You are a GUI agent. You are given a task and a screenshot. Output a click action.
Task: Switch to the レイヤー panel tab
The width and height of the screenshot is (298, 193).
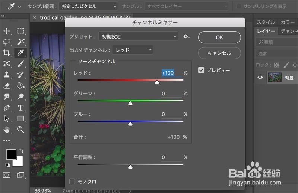pyautogui.click(x=266, y=31)
